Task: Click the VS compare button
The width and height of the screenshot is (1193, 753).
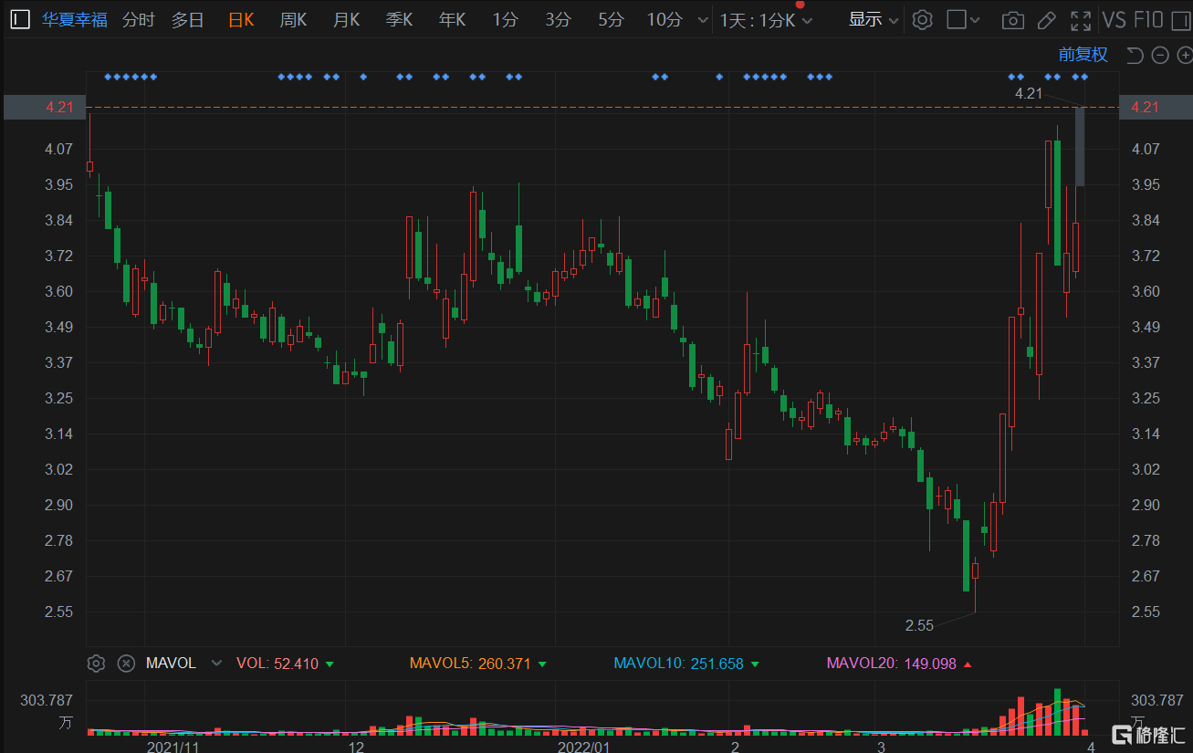Action: tap(1114, 20)
